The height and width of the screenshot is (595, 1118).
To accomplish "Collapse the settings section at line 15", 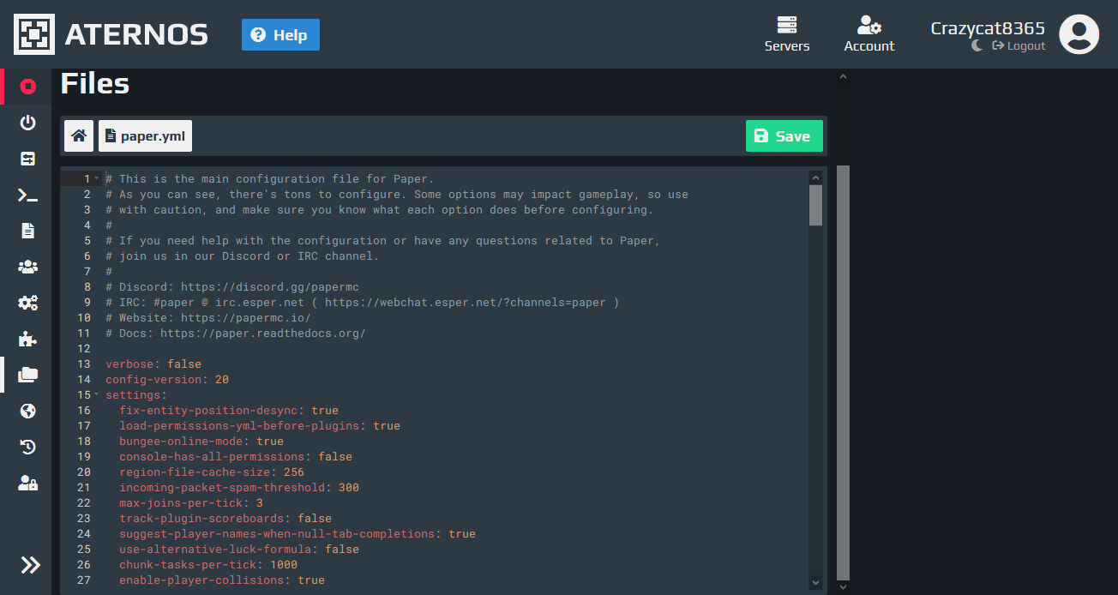I will click(97, 394).
